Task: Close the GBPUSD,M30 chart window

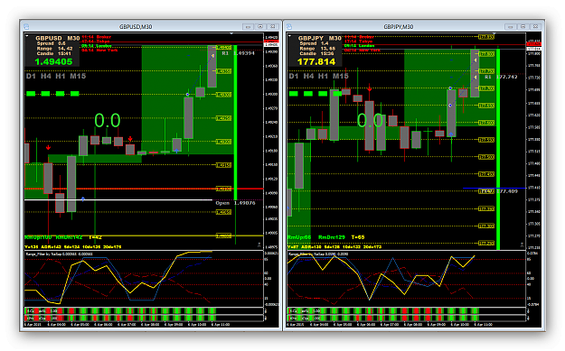Action: pos(273,26)
